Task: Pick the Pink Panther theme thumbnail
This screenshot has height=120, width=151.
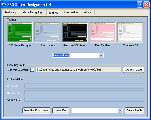Action: click(103, 32)
